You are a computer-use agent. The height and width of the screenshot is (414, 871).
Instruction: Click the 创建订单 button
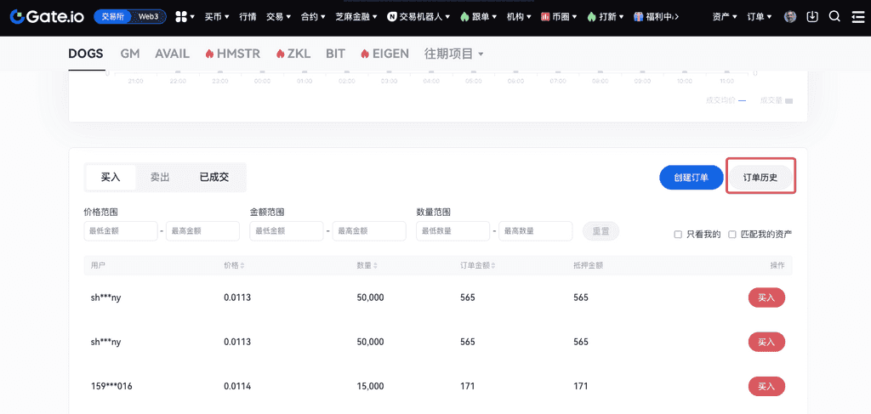click(691, 177)
